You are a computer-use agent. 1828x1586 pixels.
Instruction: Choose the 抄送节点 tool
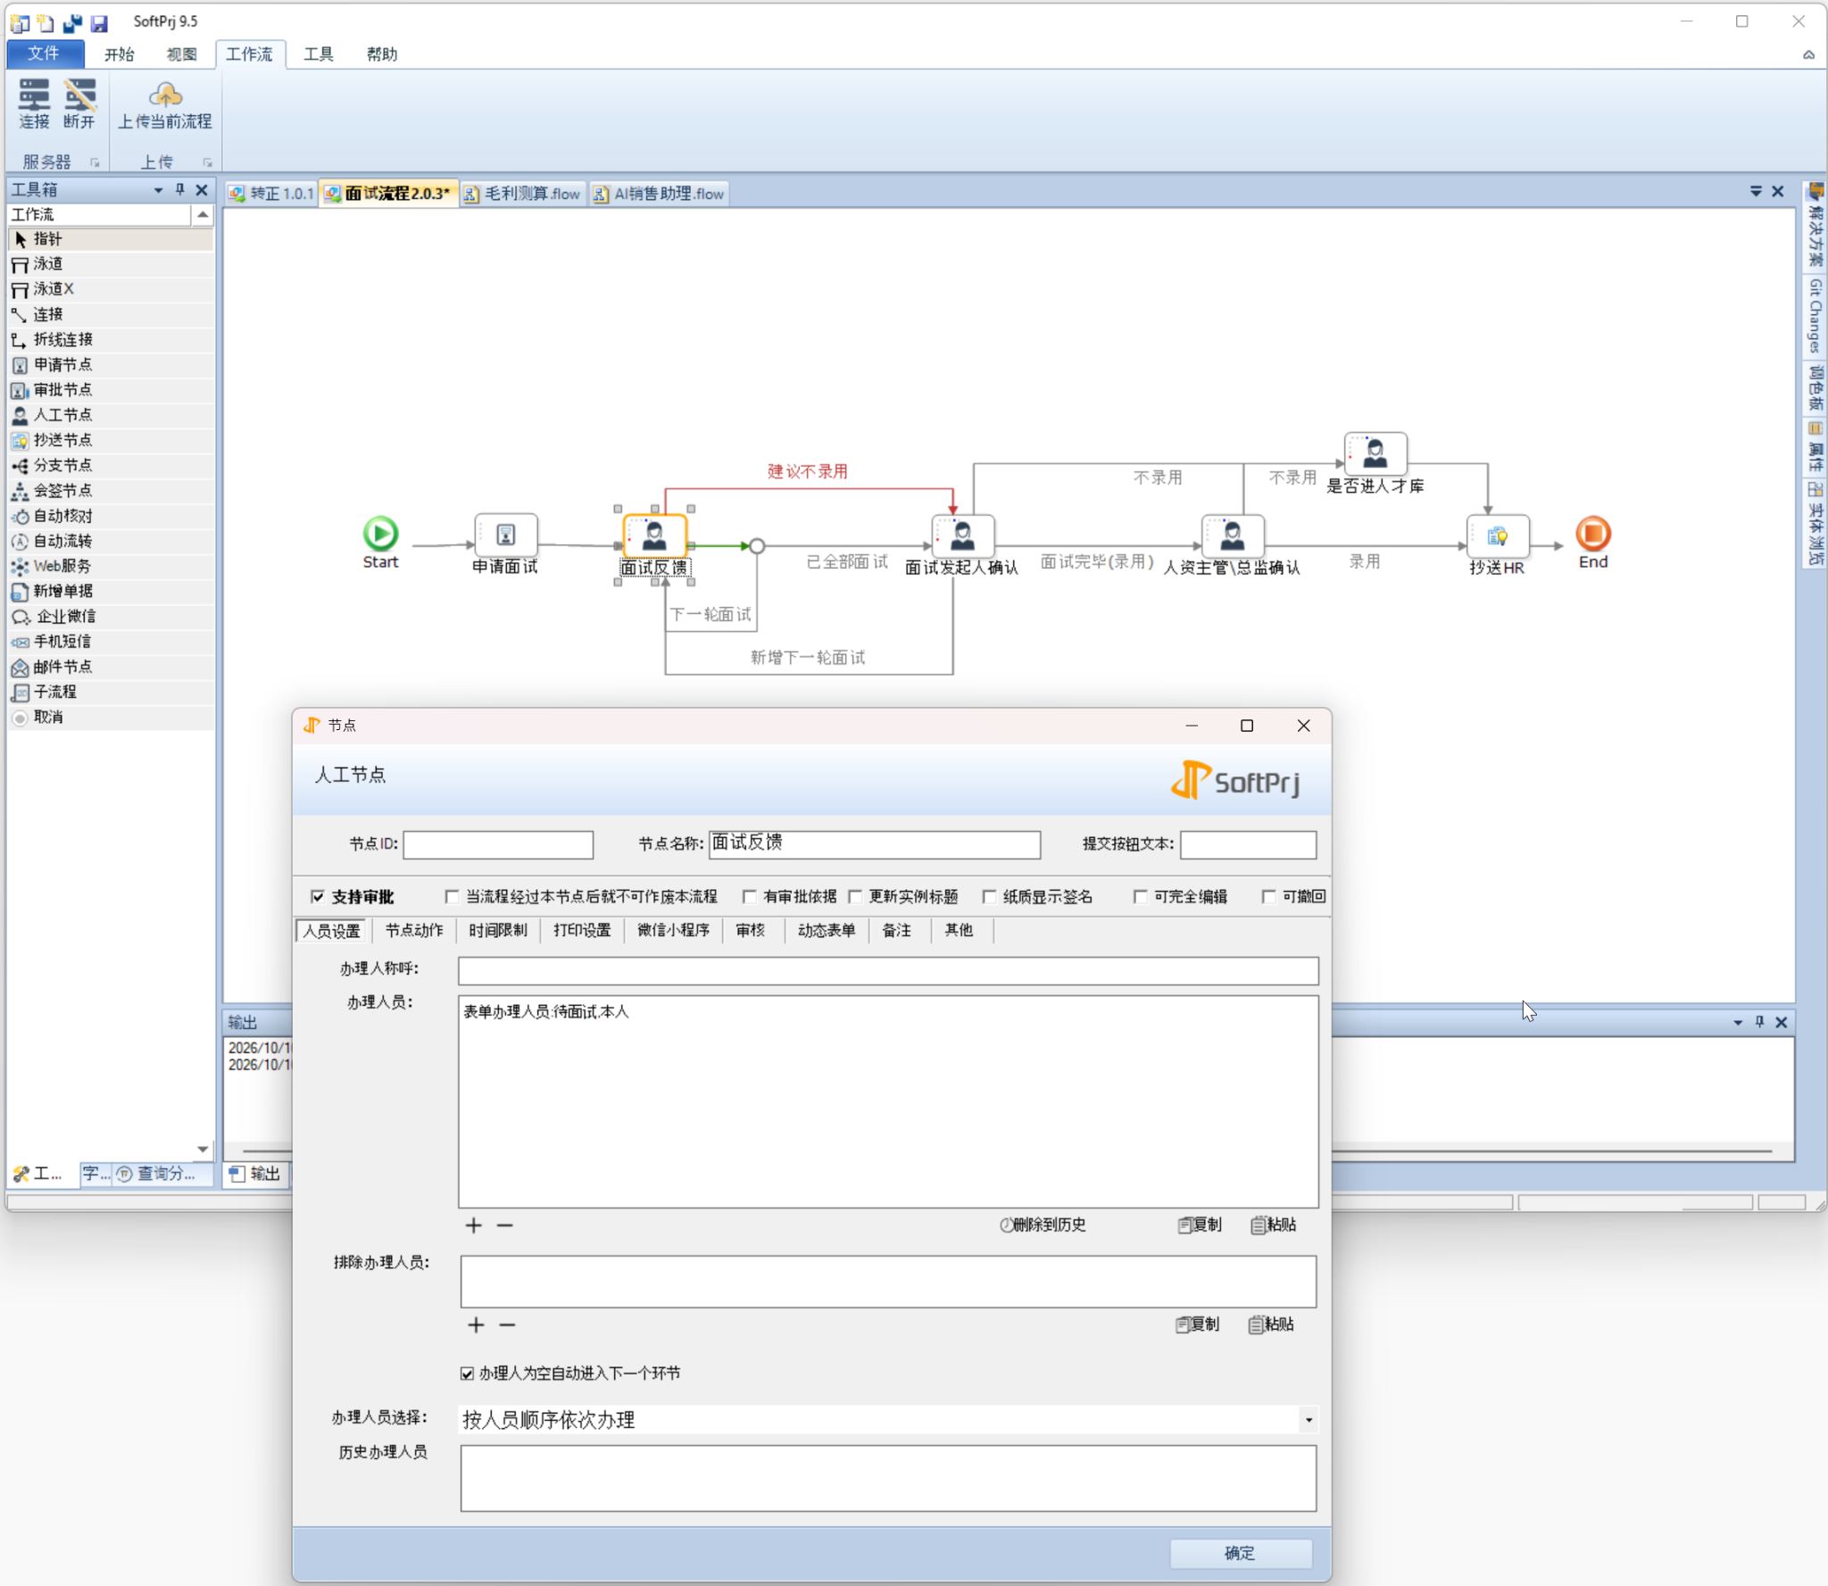(111, 440)
